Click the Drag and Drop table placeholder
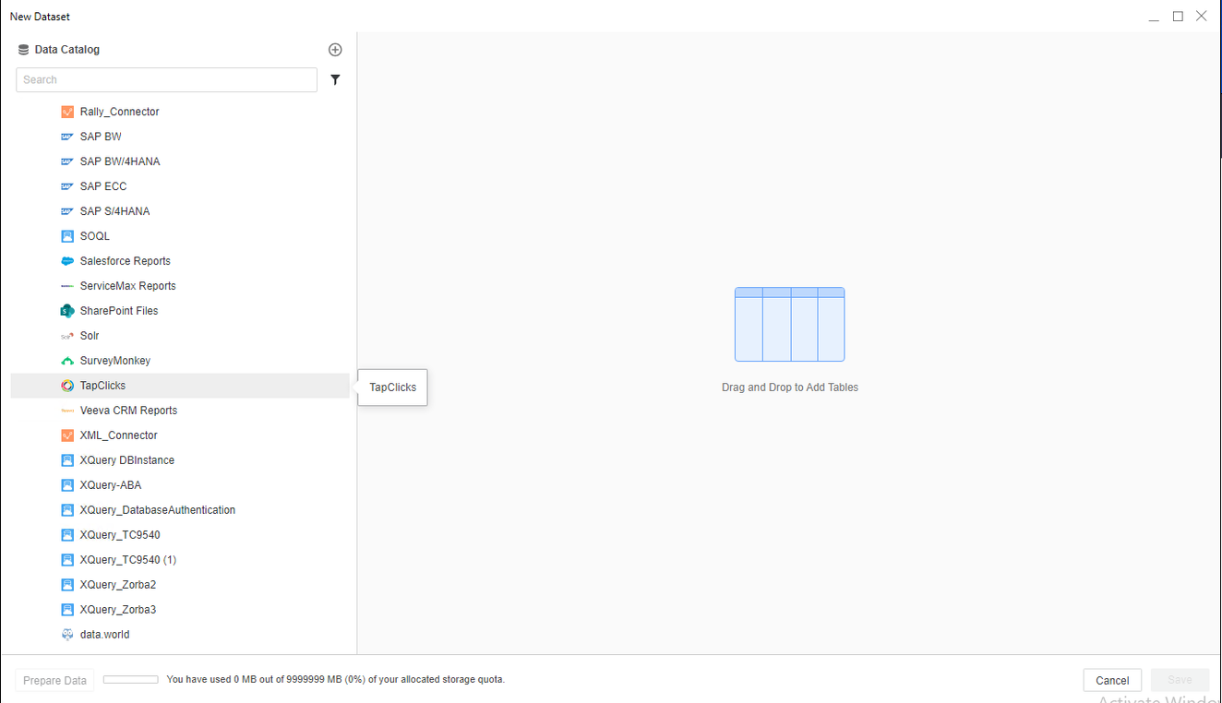 click(x=789, y=325)
